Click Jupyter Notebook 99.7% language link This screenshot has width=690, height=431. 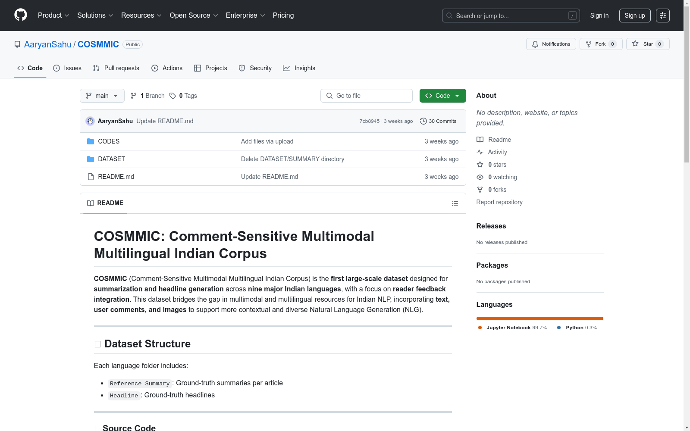tap(512, 328)
